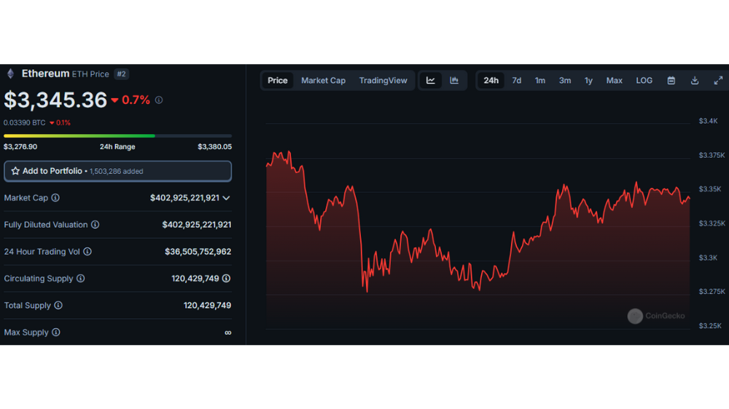Expand Market Cap value chevron
Screen dimensions: 729x409
(227, 198)
